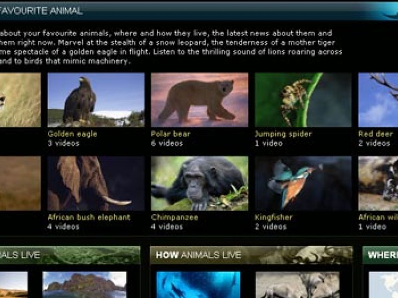The height and width of the screenshot is (298, 398).
Task: Follow the Kingfisher title link
Action: pyautogui.click(x=274, y=218)
